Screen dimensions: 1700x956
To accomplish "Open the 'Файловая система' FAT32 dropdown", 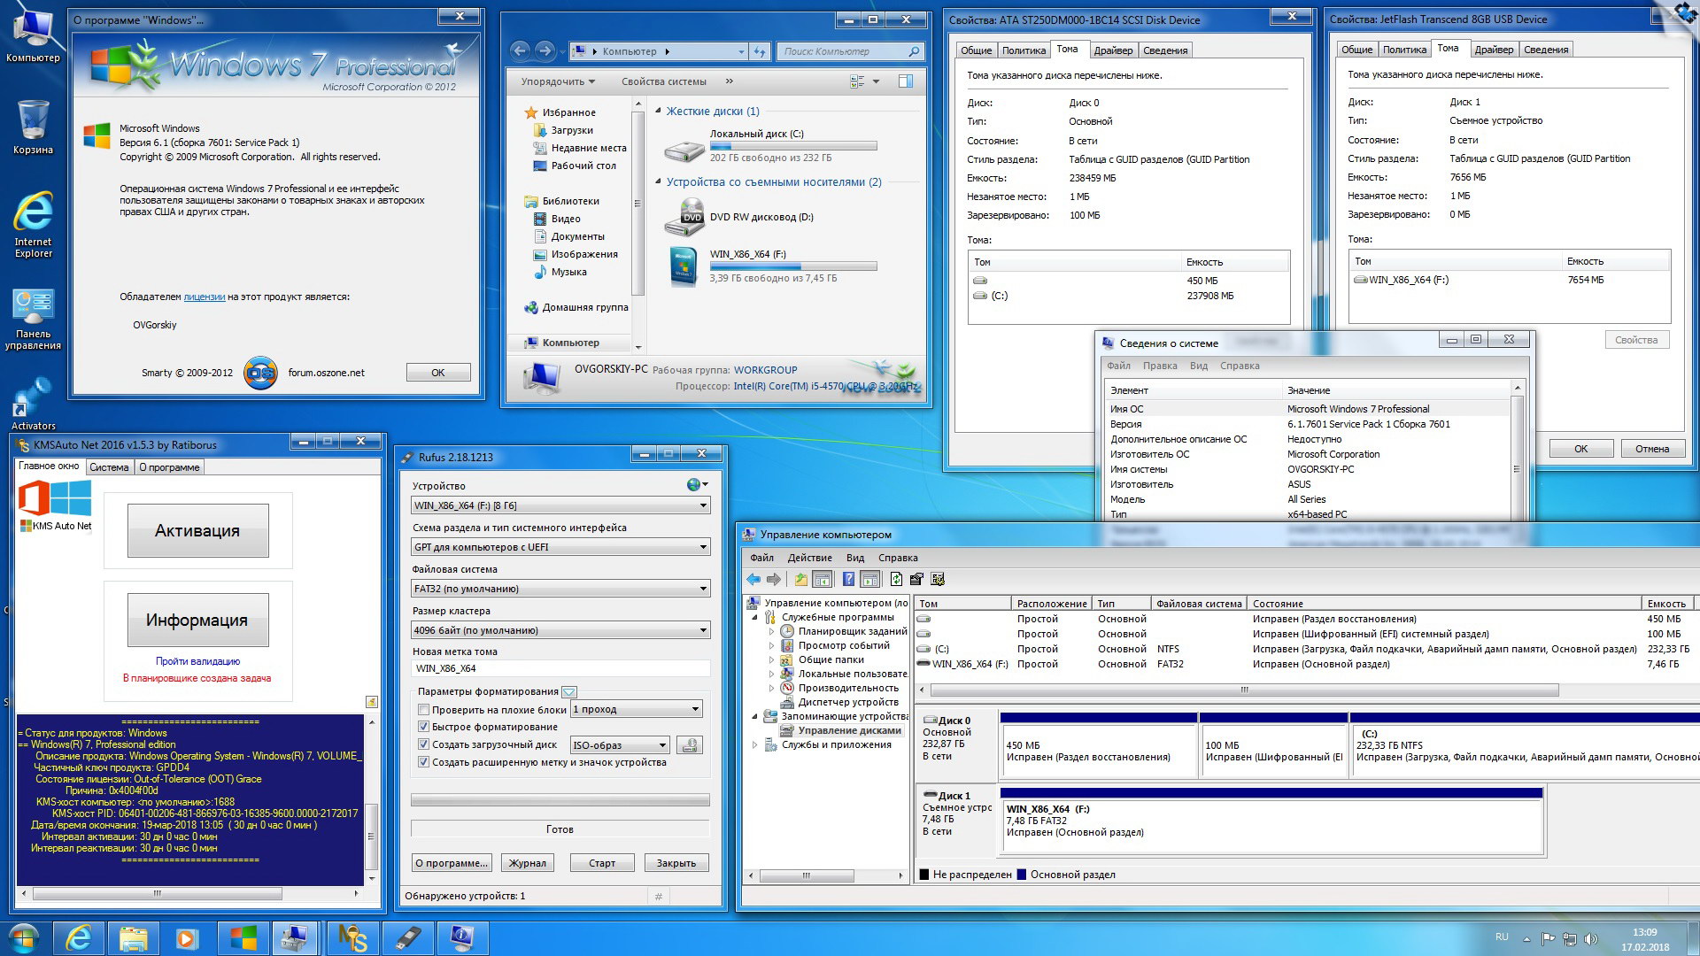I will click(x=560, y=589).
